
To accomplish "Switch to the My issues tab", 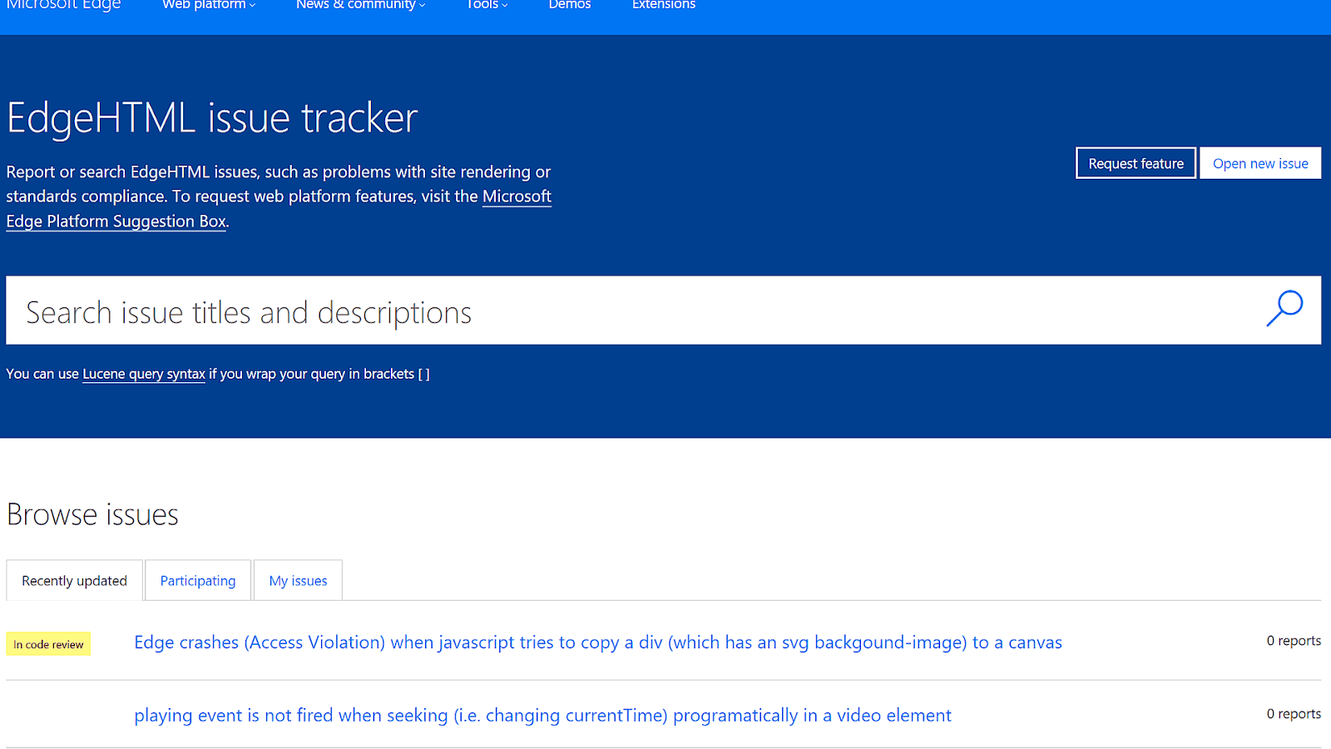I will click(298, 581).
